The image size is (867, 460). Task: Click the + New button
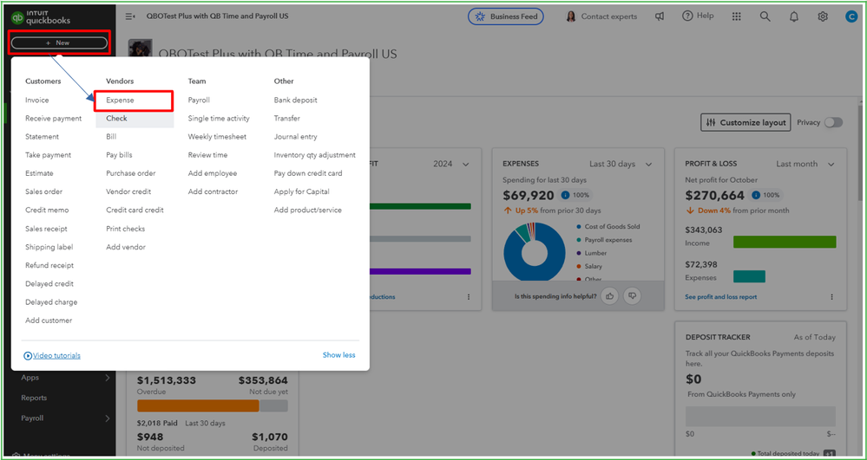pyautogui.click(x=59, y=42)
